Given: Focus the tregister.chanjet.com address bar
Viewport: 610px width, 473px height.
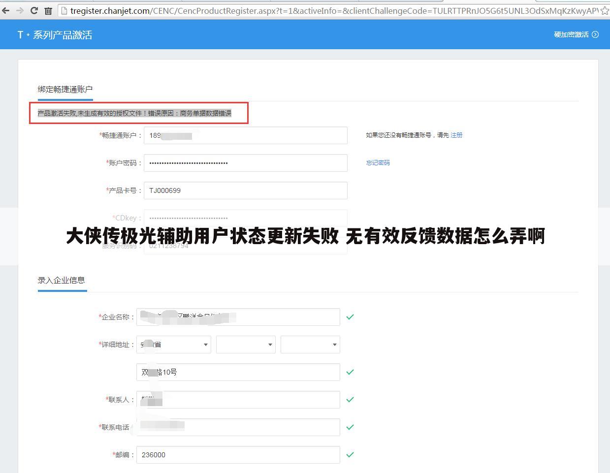Looking at the screenshot, I should coord(334,10).
